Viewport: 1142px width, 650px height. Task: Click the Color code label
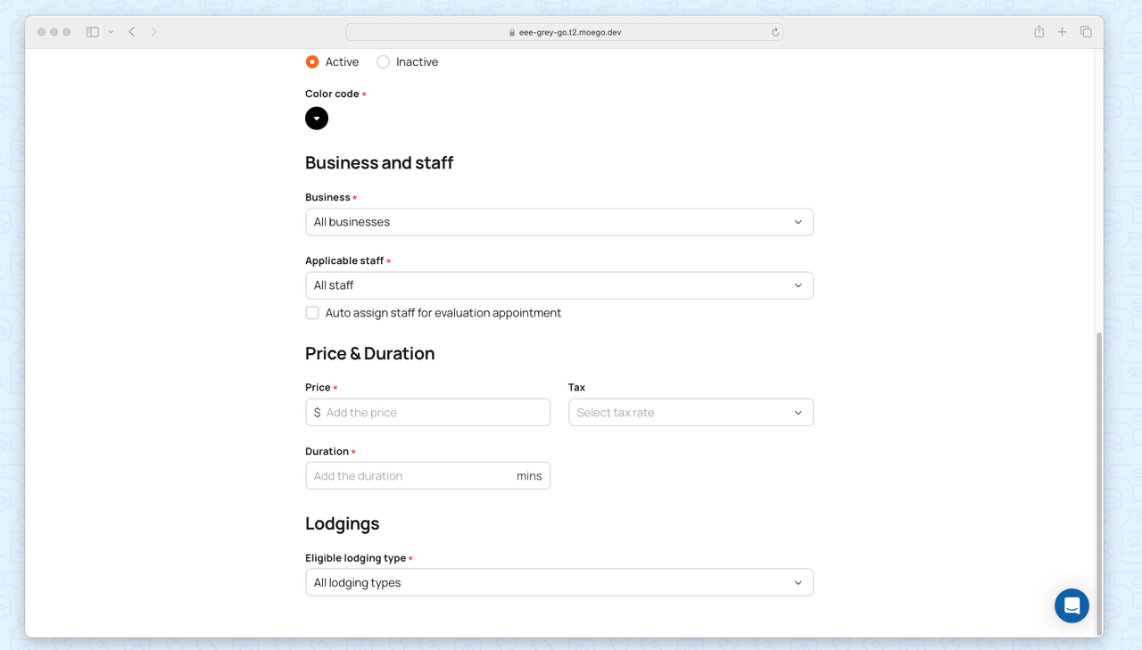(x=332, y=94)
